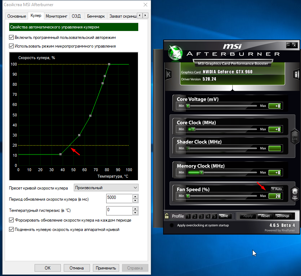Toggle Подменять нулевую скорость кулера checkbox
Viewport: 301px width, 276px height.
pos(11,229)
